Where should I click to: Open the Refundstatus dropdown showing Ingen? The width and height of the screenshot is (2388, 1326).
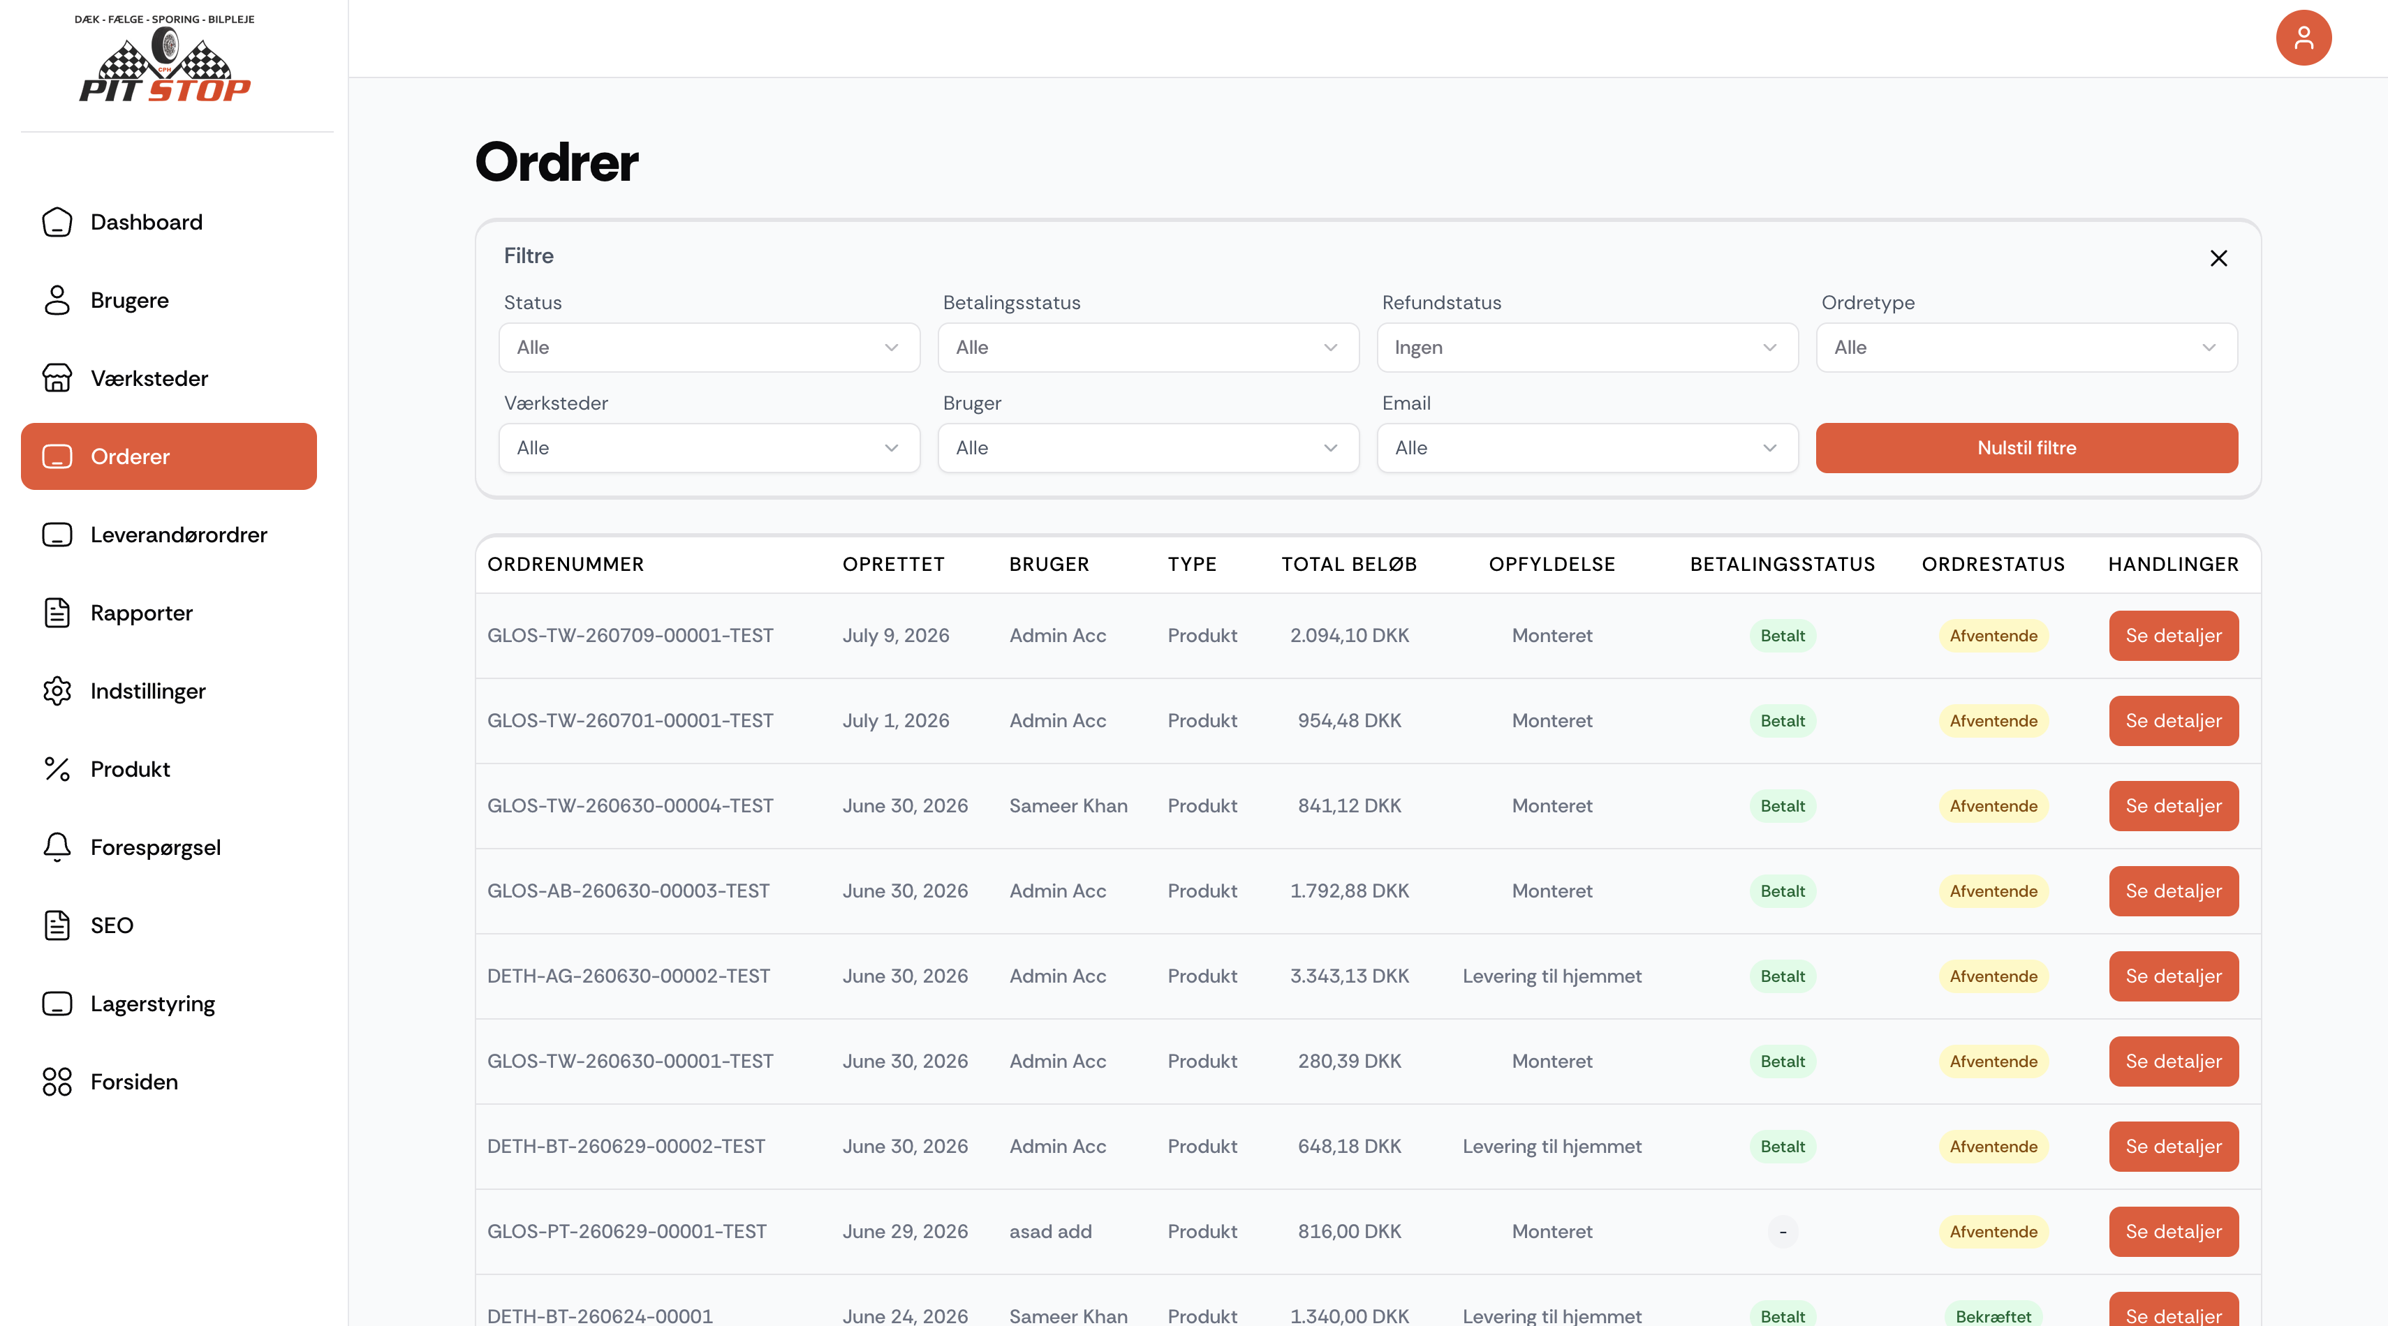click(1587, 348)
